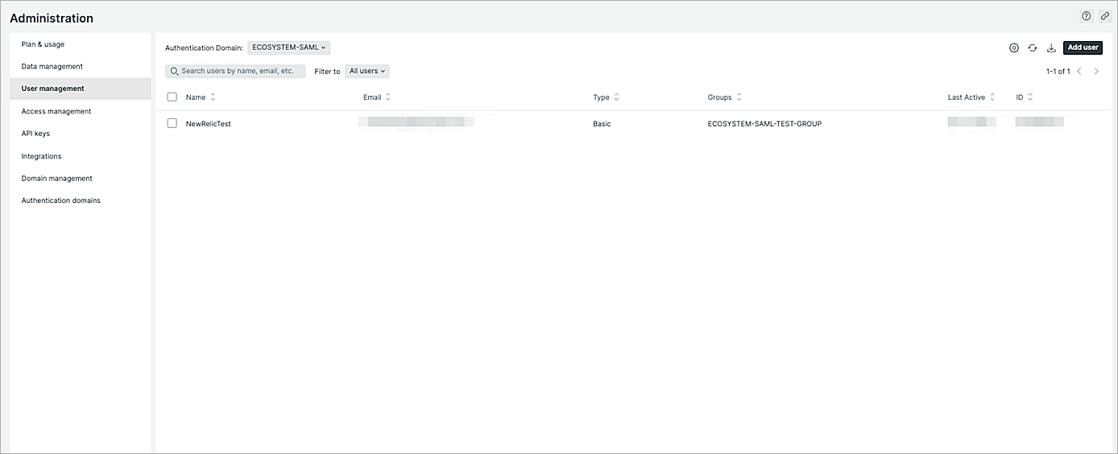This screenshot has width=1118, height=454.
Task: Sort by Type column arrows
Action: pyautogui.click(x=617, y=97)
